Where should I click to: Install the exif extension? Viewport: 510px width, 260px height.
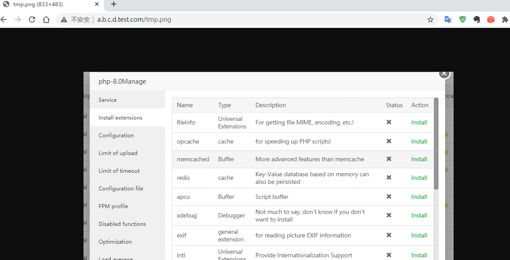[x=419, y=235]
